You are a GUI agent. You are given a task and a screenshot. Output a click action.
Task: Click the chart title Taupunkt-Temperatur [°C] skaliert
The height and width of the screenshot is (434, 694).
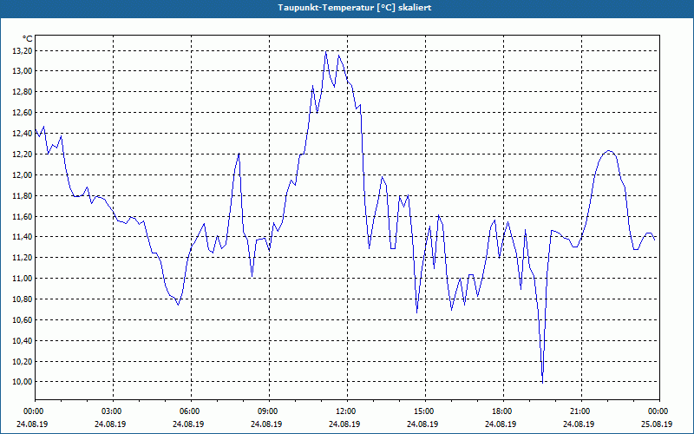(x=355, y=8)
